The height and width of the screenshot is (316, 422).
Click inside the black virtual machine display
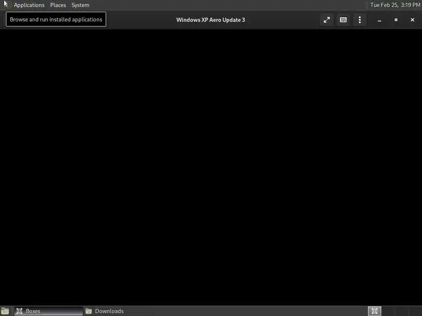click(211, 167)
